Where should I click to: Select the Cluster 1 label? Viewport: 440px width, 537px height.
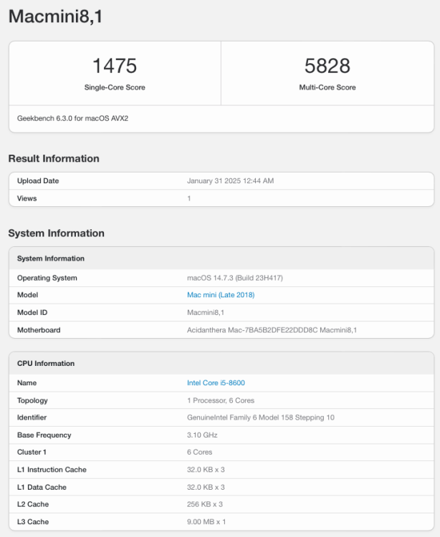32,452
